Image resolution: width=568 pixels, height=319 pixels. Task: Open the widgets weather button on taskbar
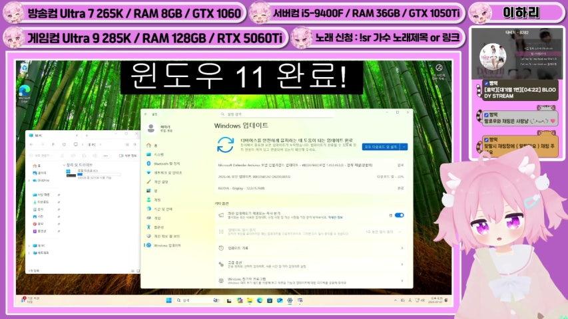(x=30, y=300)
